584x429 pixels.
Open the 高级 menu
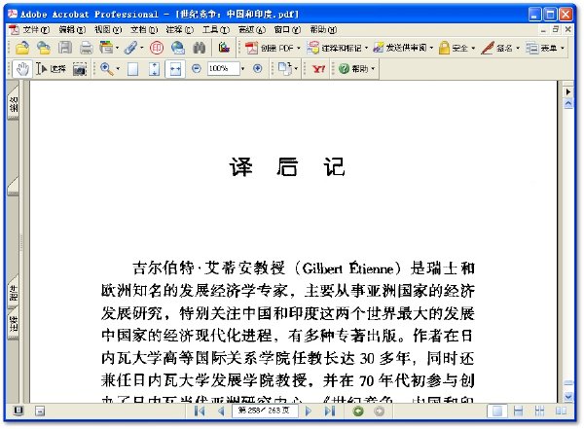[251, 29]
